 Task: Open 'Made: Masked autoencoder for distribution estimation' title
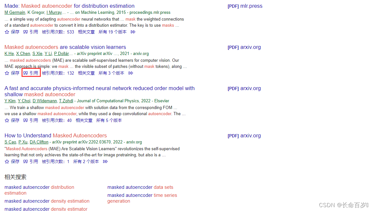click(x=69, y=6)
